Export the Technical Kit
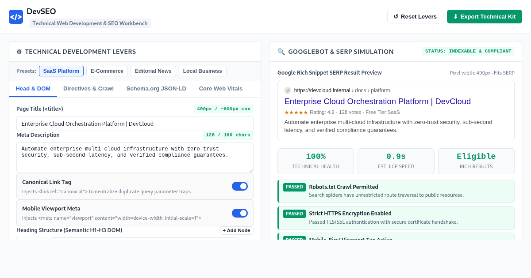Viewport: 531px width, 278px height. point(485,17)
